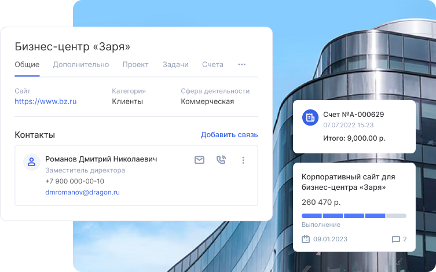Click the phone call icon for Романов
Screen dimensions: 436x272
(221, 160)
